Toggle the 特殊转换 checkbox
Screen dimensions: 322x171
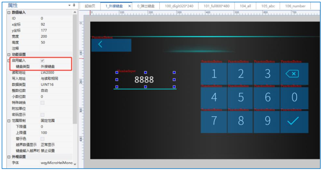pos(42,103)
